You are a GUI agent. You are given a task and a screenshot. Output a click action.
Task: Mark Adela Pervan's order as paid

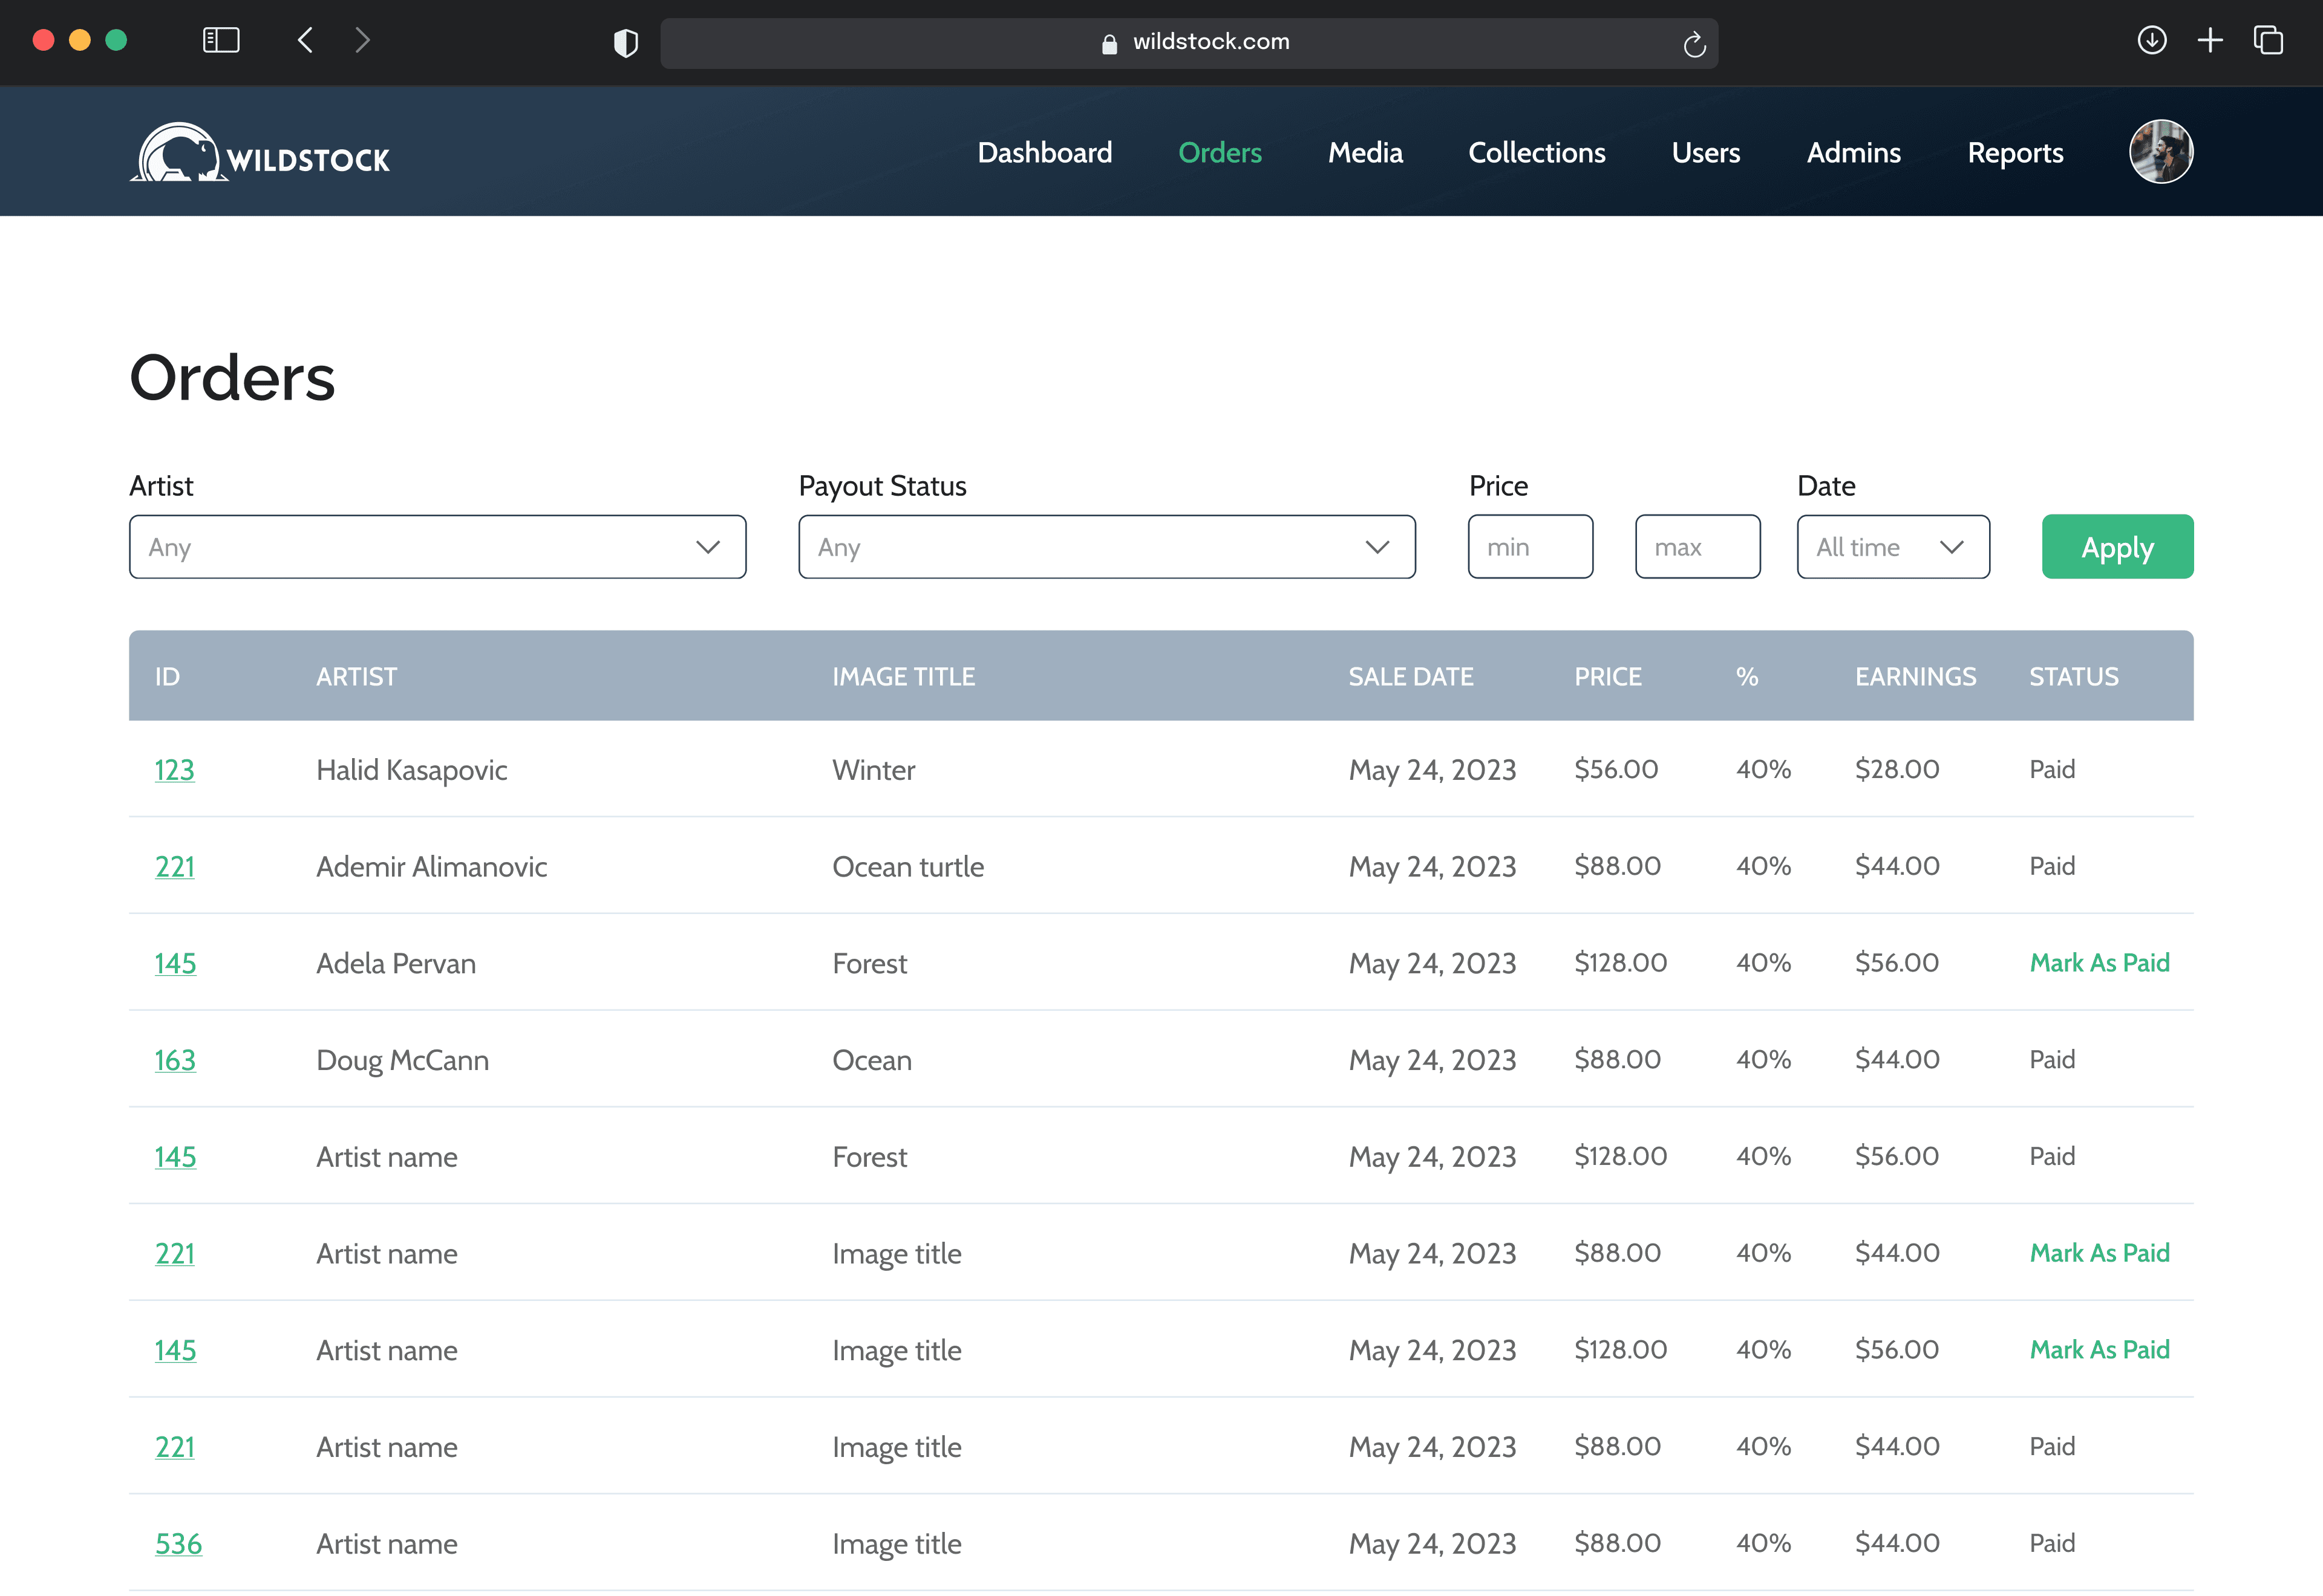(x=2099, y=963)
